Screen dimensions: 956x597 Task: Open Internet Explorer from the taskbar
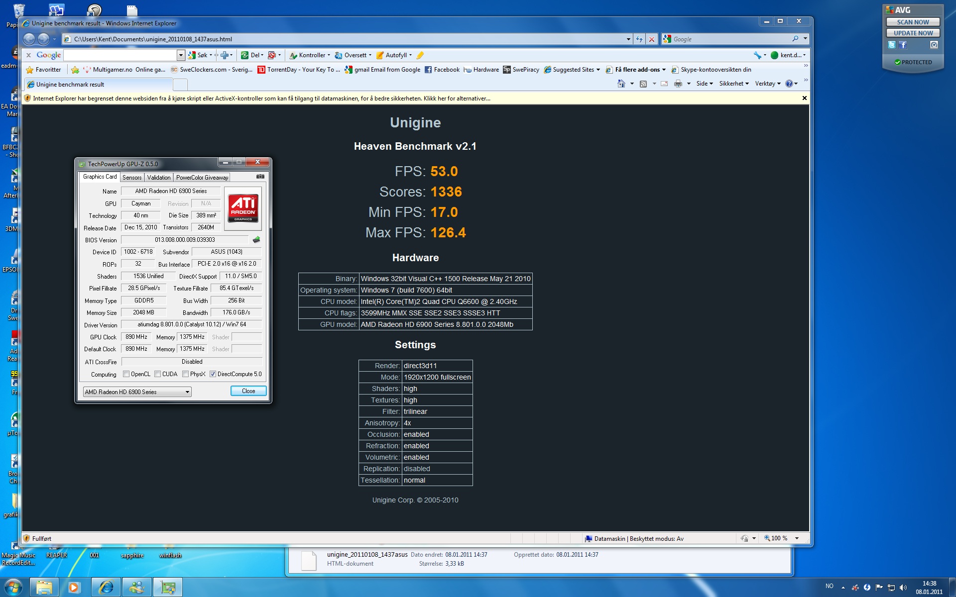click(x=106, y=588)
